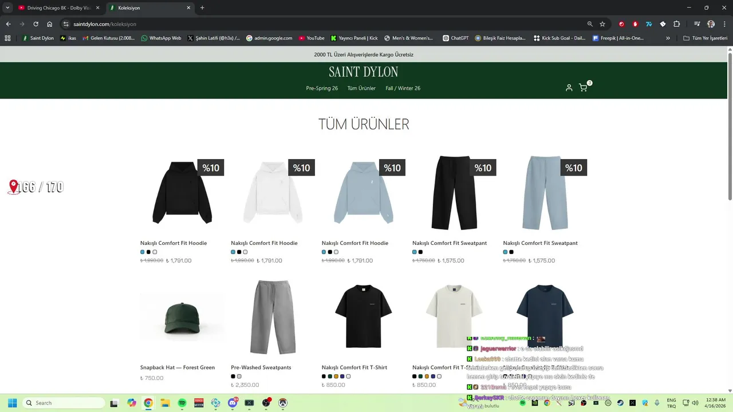Select blue swatch under the black hoodie
The image size is (733, 412).
point(143,252)
